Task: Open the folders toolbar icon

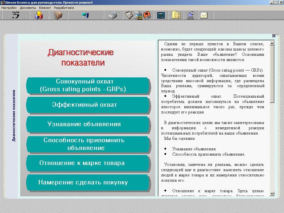Action: tap(58, 15)
